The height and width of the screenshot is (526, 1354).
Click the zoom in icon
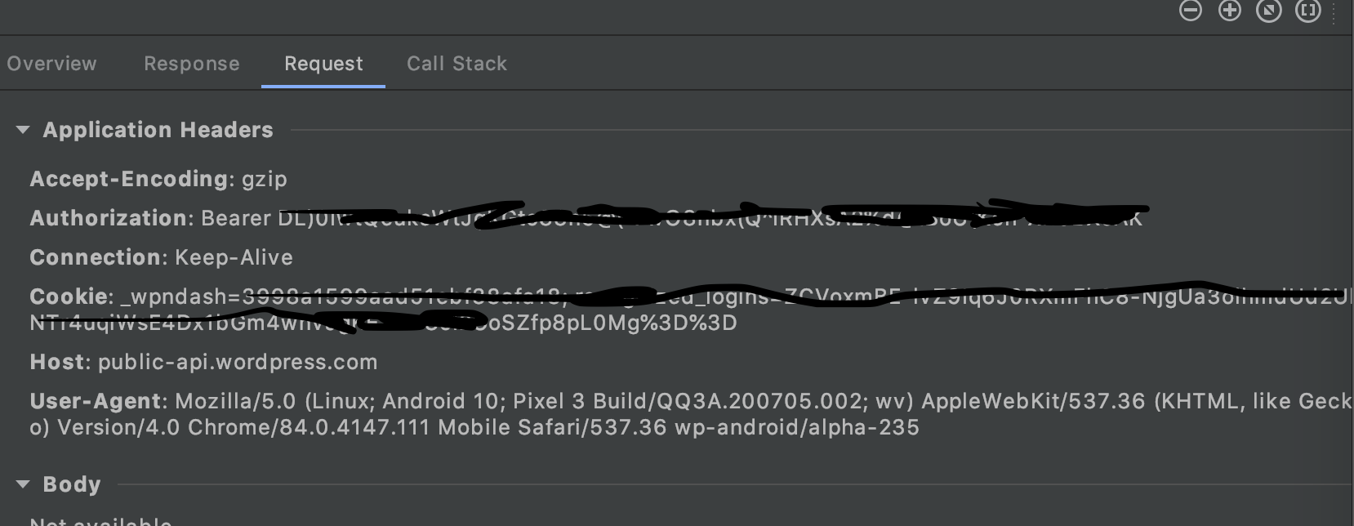coord(1229,11)
